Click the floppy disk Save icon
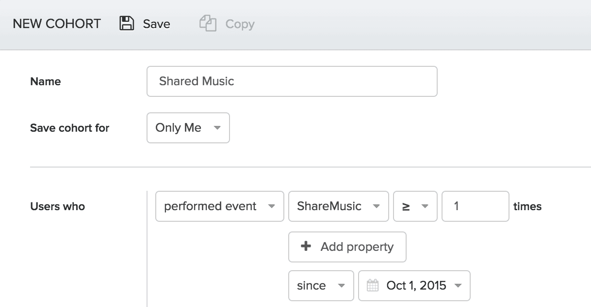This screenshot has height=307, width=591. point(127,24)
